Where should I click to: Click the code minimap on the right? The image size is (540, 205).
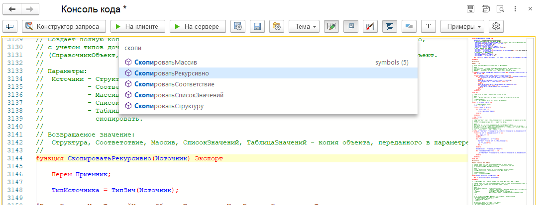coord(500,121)
